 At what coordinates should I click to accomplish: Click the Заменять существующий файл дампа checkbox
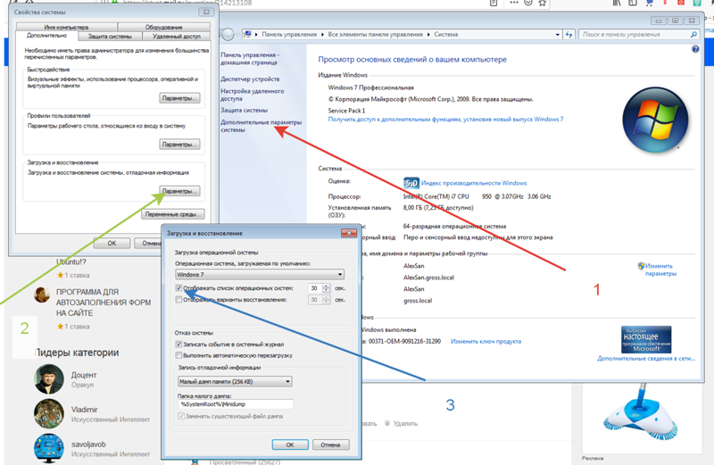(x=181, y=416)
